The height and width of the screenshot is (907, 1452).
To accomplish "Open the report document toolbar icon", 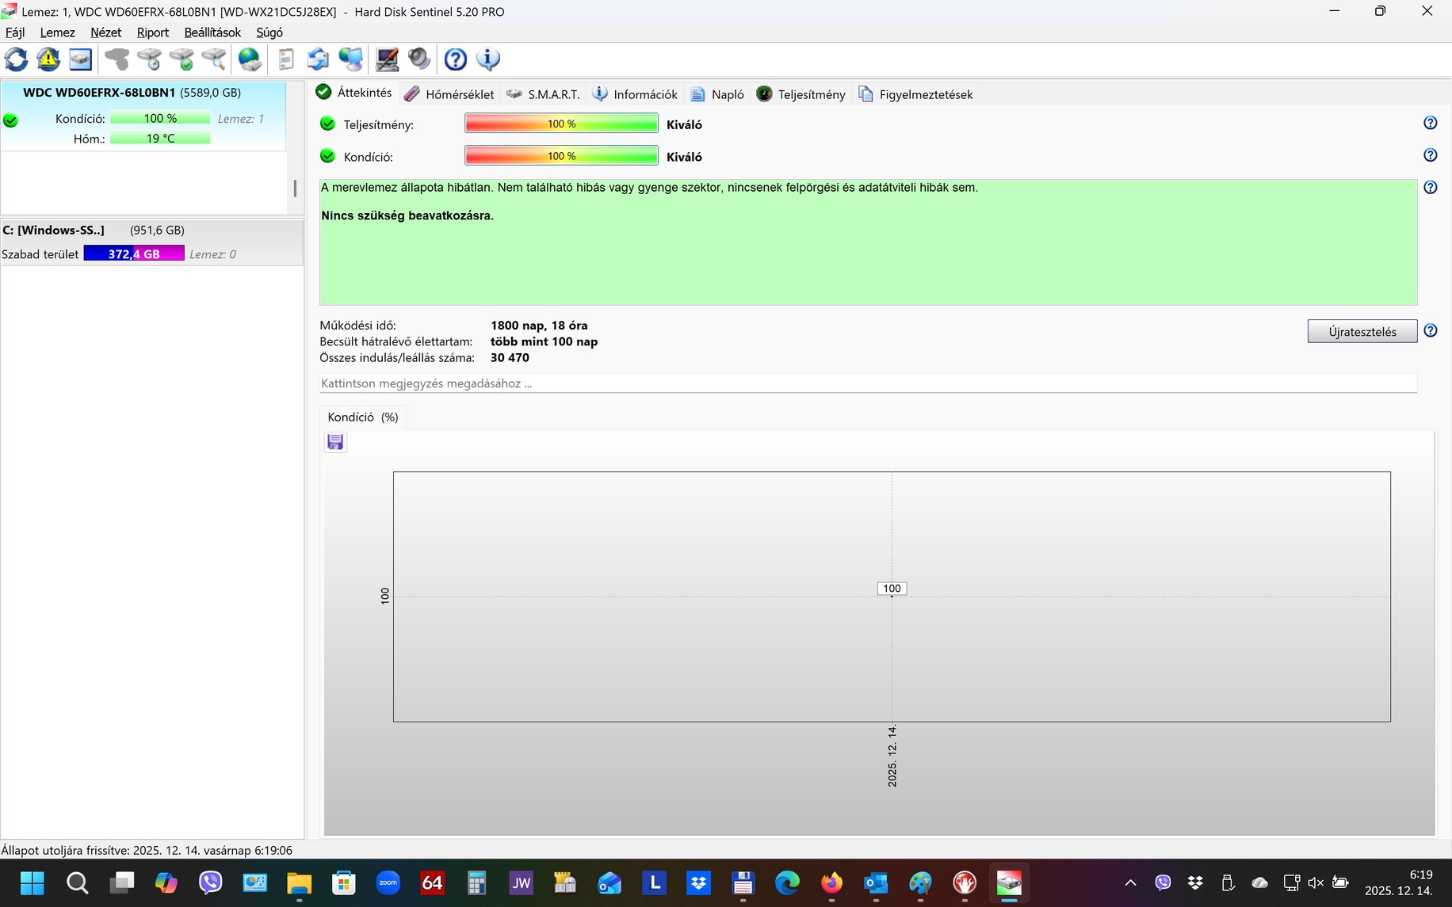I will click(x=286, y=59).
